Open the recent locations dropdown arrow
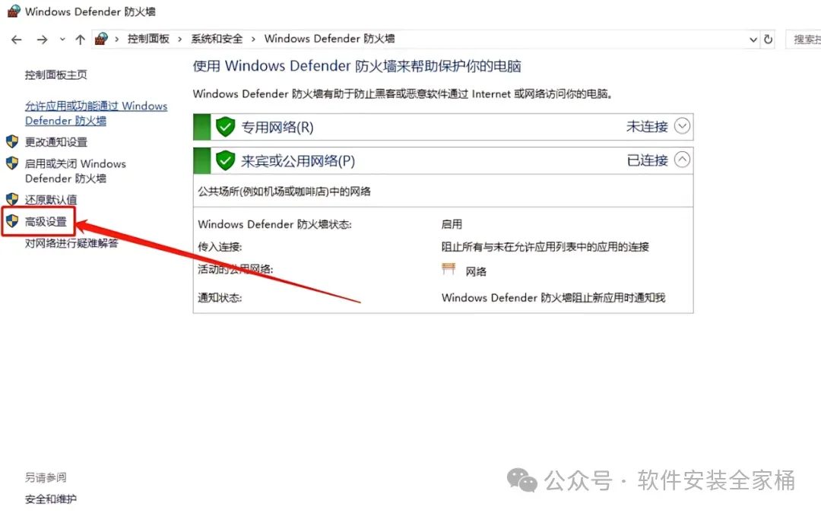821x513 pixels. 62,40
